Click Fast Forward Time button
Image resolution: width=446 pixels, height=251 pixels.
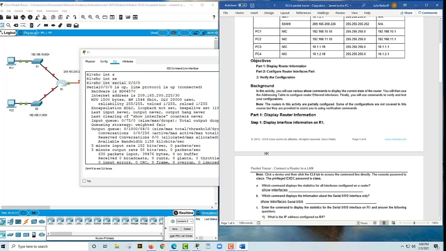tap(34, 213)
